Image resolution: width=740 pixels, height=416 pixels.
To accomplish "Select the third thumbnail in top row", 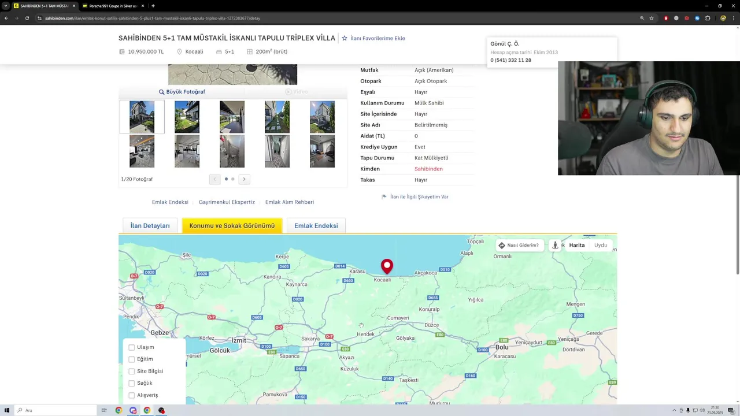I will coord(232,117).
